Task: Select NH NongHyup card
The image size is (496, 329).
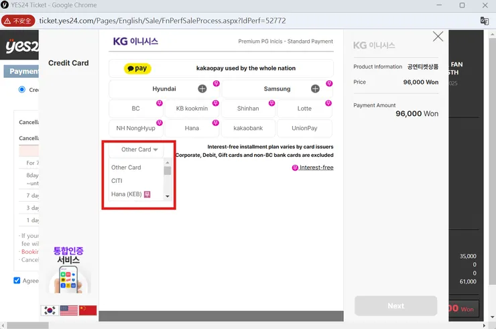Action: pyautogui.click(x=135, y=128)
